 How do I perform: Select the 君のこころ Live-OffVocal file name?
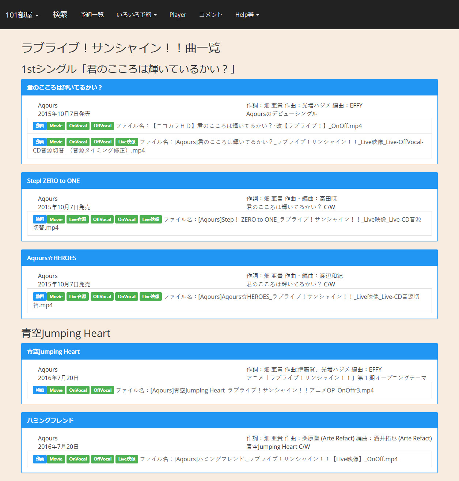click(x=228, y=146)
